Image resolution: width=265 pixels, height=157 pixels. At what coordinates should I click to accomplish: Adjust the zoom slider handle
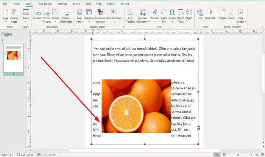click(x=238, y=155)
